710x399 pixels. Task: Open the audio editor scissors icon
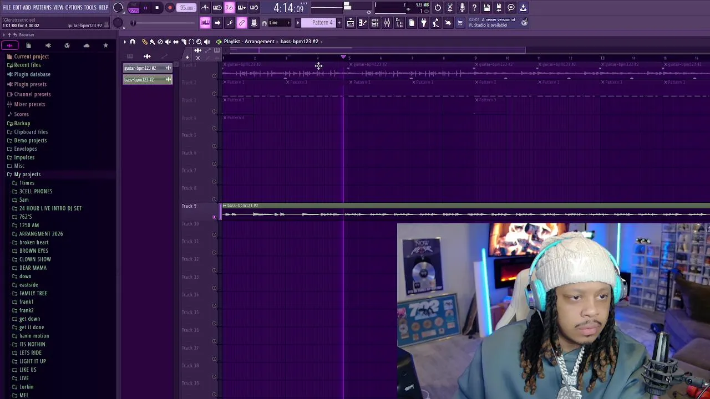point(450,8)
